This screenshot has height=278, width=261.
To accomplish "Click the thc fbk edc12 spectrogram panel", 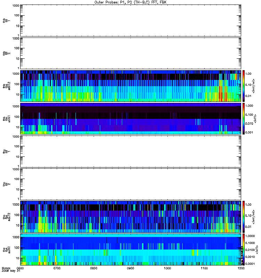I will [x=131, y=216].
